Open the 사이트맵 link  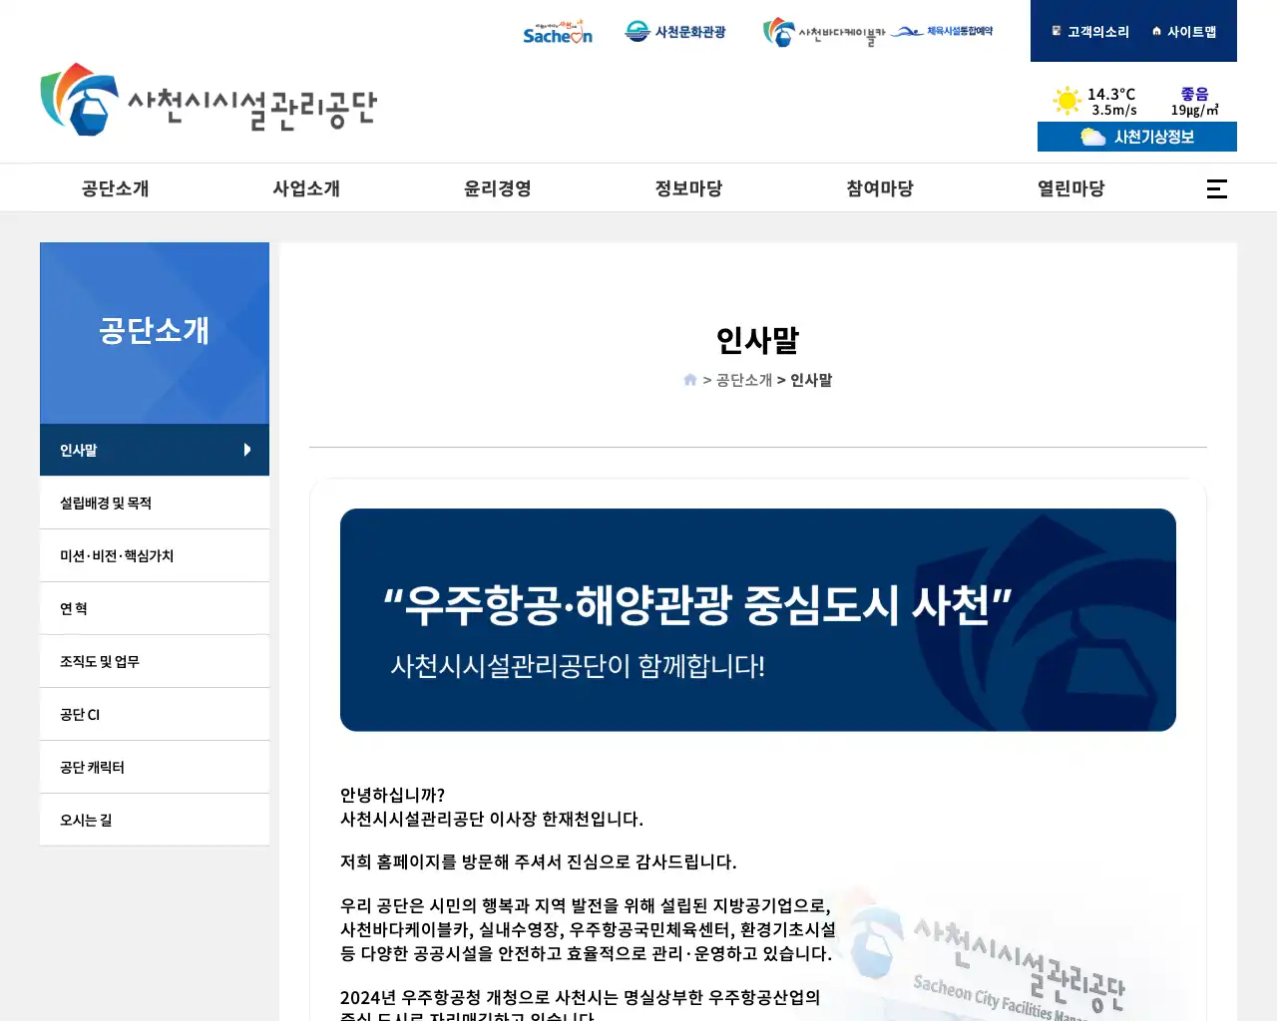pos(1184,32)
